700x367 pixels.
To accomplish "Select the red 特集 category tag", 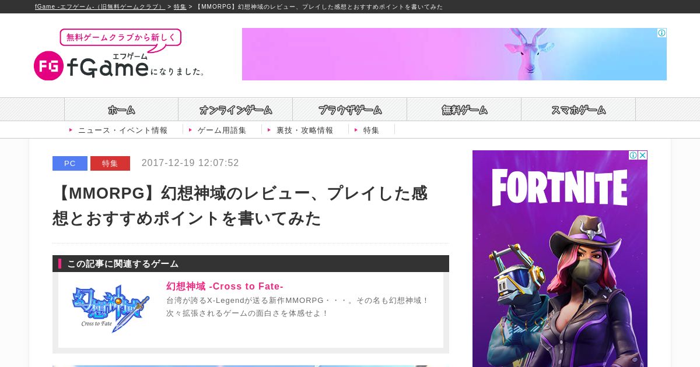I will [x=110, y=163].
